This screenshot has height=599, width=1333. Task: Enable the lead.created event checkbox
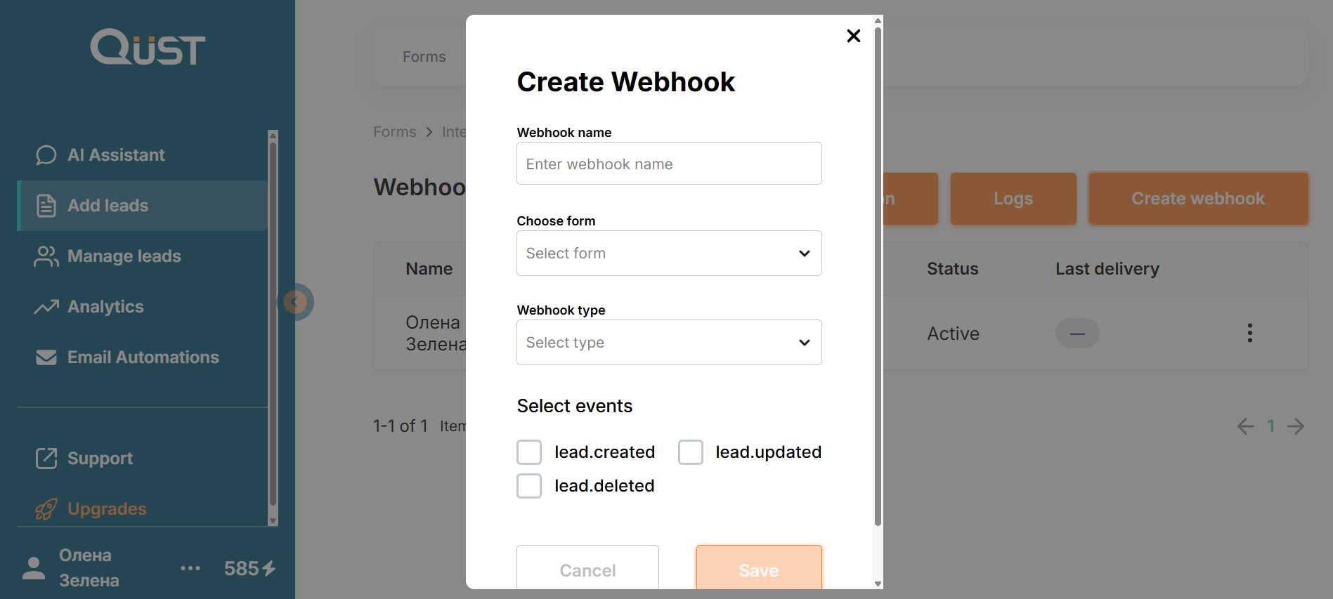(529, 452)
